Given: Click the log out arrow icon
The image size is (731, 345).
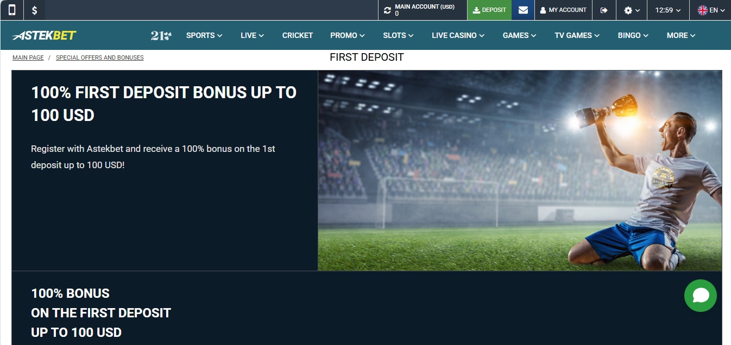Looking at the screenshot, I should [x=604, y=10].
